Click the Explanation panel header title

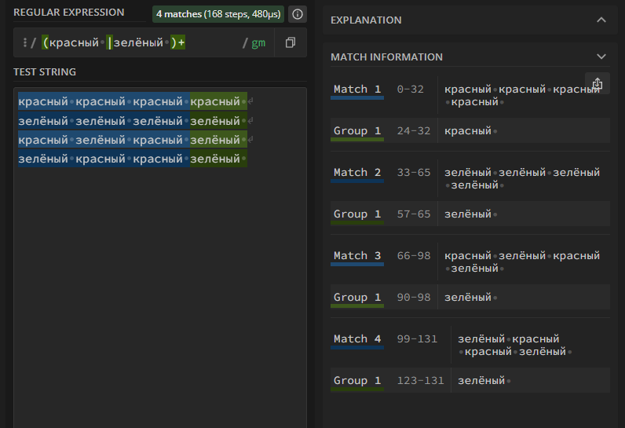click(x=366, y=20)
